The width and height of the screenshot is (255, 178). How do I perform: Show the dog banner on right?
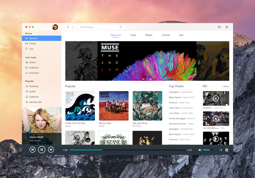213,61
